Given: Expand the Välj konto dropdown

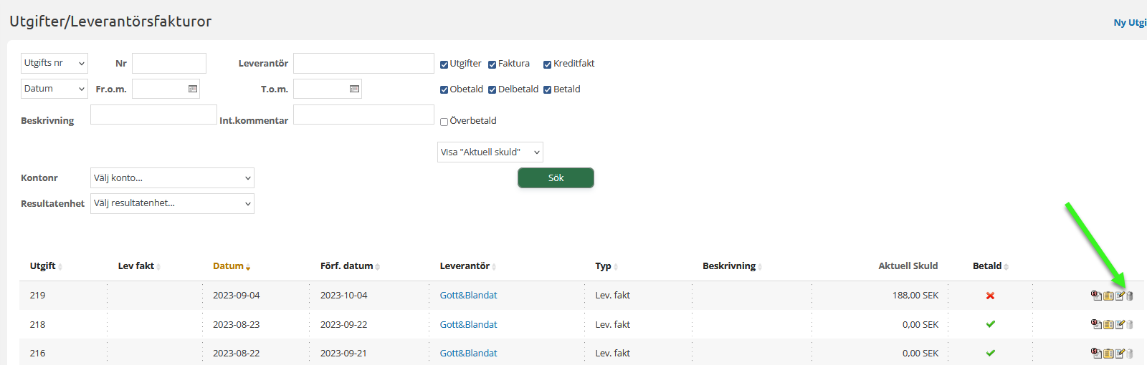Looking at the screenshot, I should coord(172,178).
